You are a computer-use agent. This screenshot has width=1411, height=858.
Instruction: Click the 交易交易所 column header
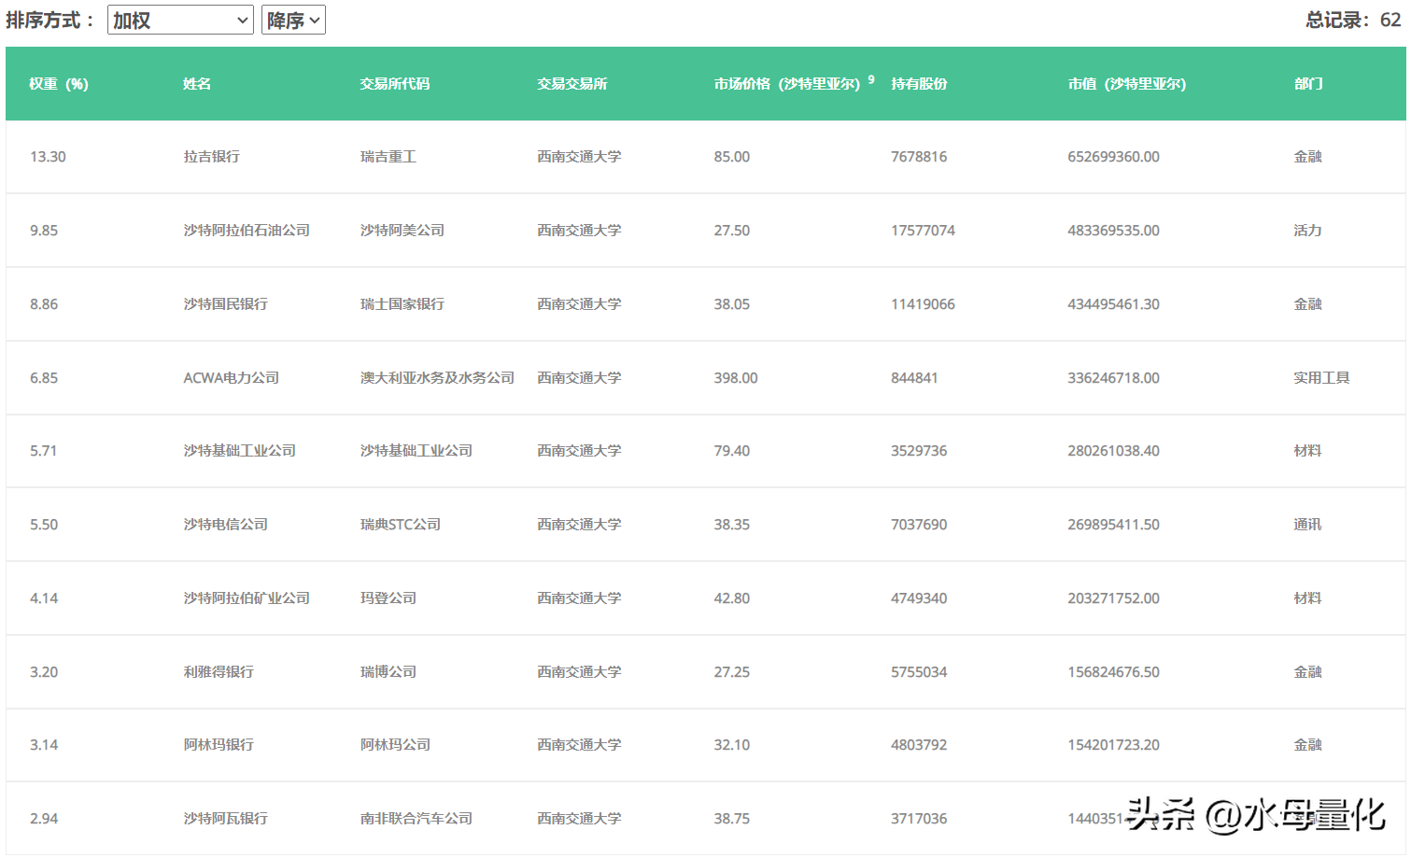571,84
